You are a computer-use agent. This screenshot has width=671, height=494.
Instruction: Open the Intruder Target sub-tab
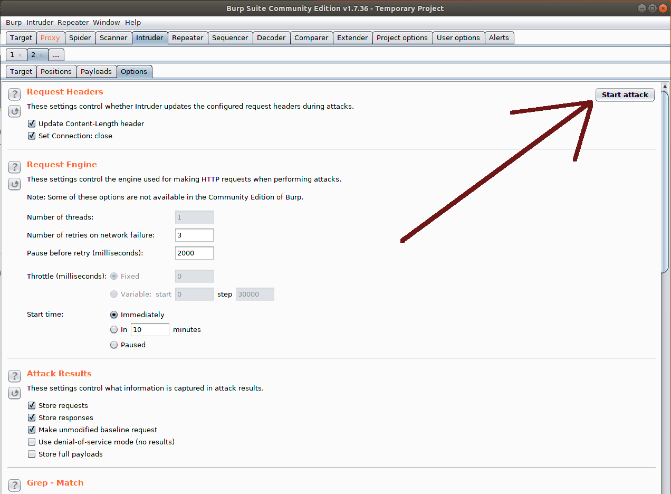21,71
